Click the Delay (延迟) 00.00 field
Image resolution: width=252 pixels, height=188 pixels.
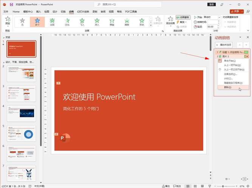pos(213,27)
